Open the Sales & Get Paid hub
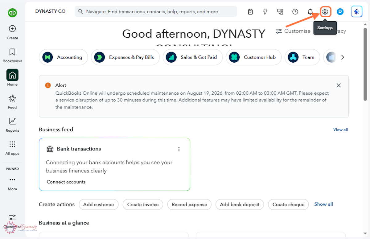 pos(193,57)
